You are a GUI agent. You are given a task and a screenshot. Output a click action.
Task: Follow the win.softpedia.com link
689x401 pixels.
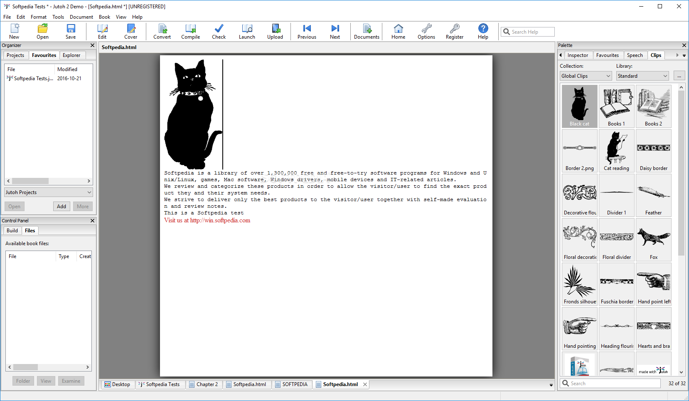[220, 221]
